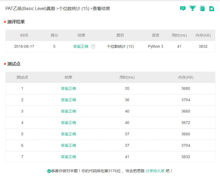
Task: Click the green checkmark congratulation icon
Action: pos(49,171)
